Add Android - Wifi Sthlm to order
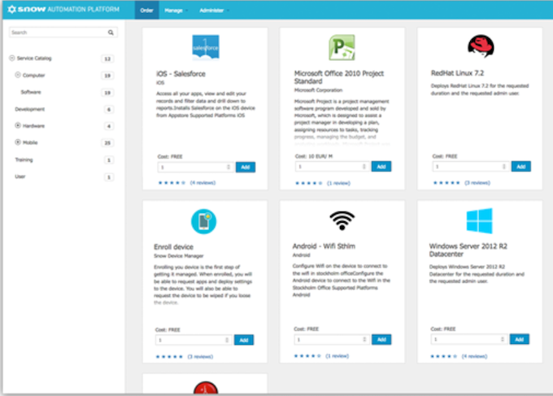 381,339
